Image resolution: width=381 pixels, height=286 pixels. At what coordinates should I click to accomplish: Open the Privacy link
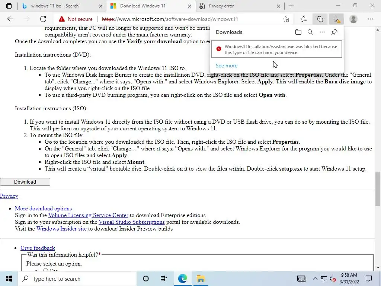click(9, 196)
